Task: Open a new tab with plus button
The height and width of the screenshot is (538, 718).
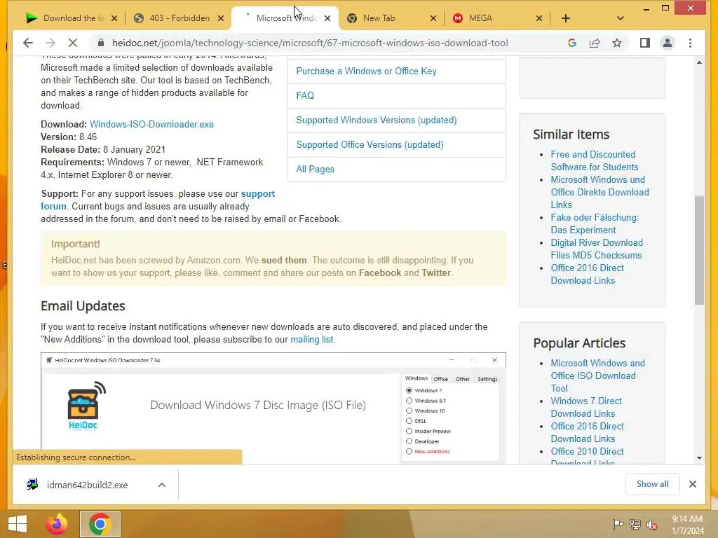Action: point(566,18)
